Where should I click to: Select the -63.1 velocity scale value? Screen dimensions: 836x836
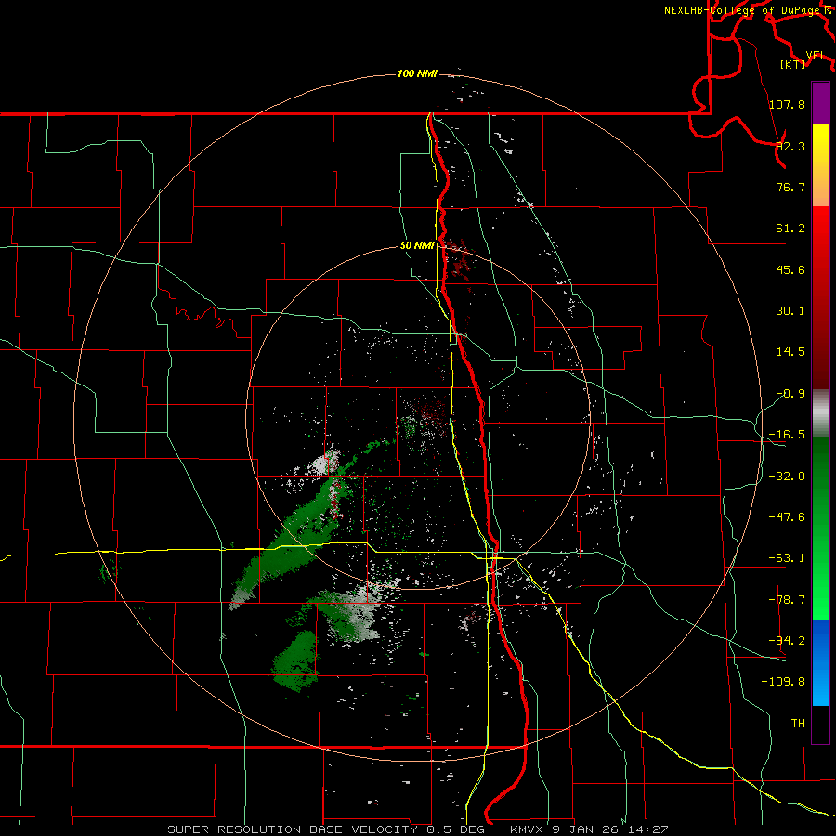787,558
